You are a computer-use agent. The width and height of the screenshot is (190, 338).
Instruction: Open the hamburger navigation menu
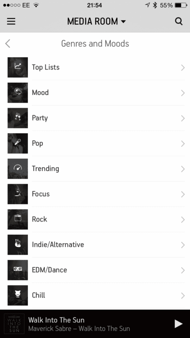[x=11, y=21]
